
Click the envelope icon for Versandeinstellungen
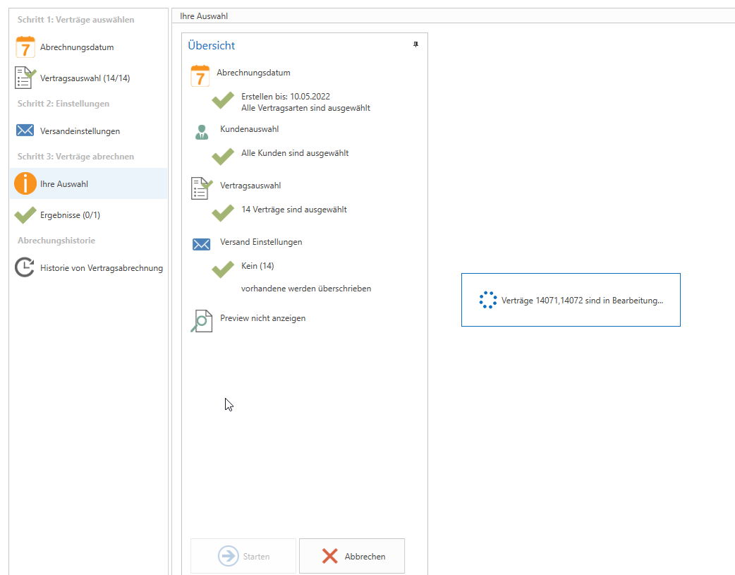coord(25,131)
